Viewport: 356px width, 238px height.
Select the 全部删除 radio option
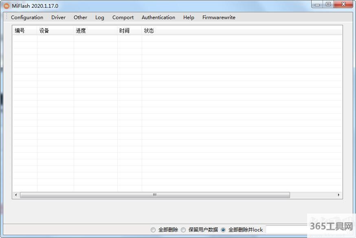click(153, 230)
